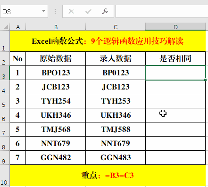Select cell containing 'TYH254'
Viewport: 208px width, 187px height.
[x=56, y=101]
